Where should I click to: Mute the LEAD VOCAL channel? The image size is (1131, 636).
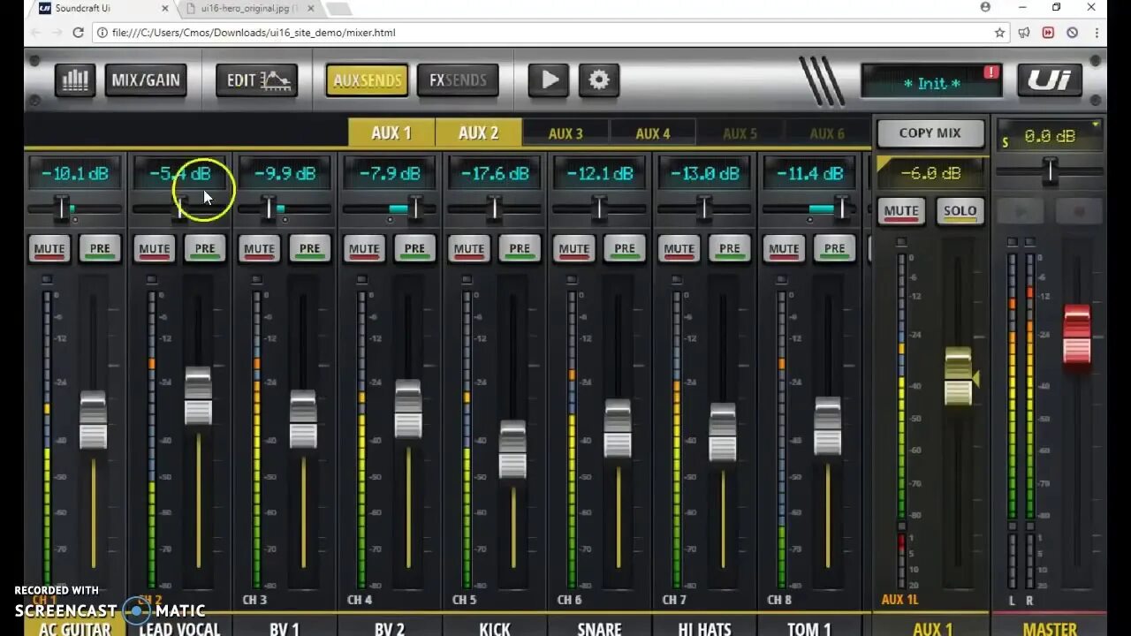pyautogui.click(x=155, y=249)
